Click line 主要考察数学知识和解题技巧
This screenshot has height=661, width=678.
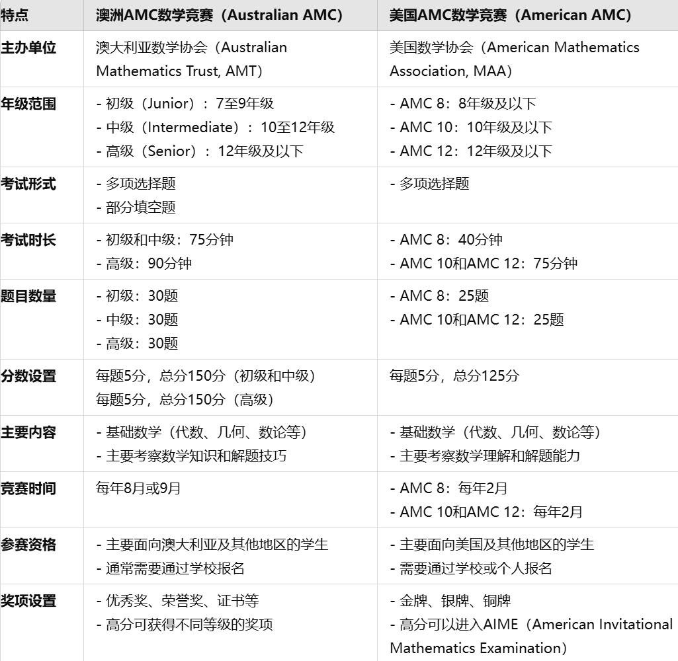coord(191,455)
